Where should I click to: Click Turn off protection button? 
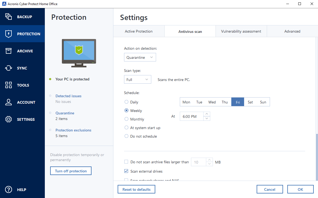click(x=71, y=171)
